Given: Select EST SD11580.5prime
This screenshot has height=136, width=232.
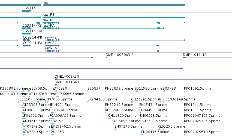Looking at the screenshot, I should click(148, 88).
